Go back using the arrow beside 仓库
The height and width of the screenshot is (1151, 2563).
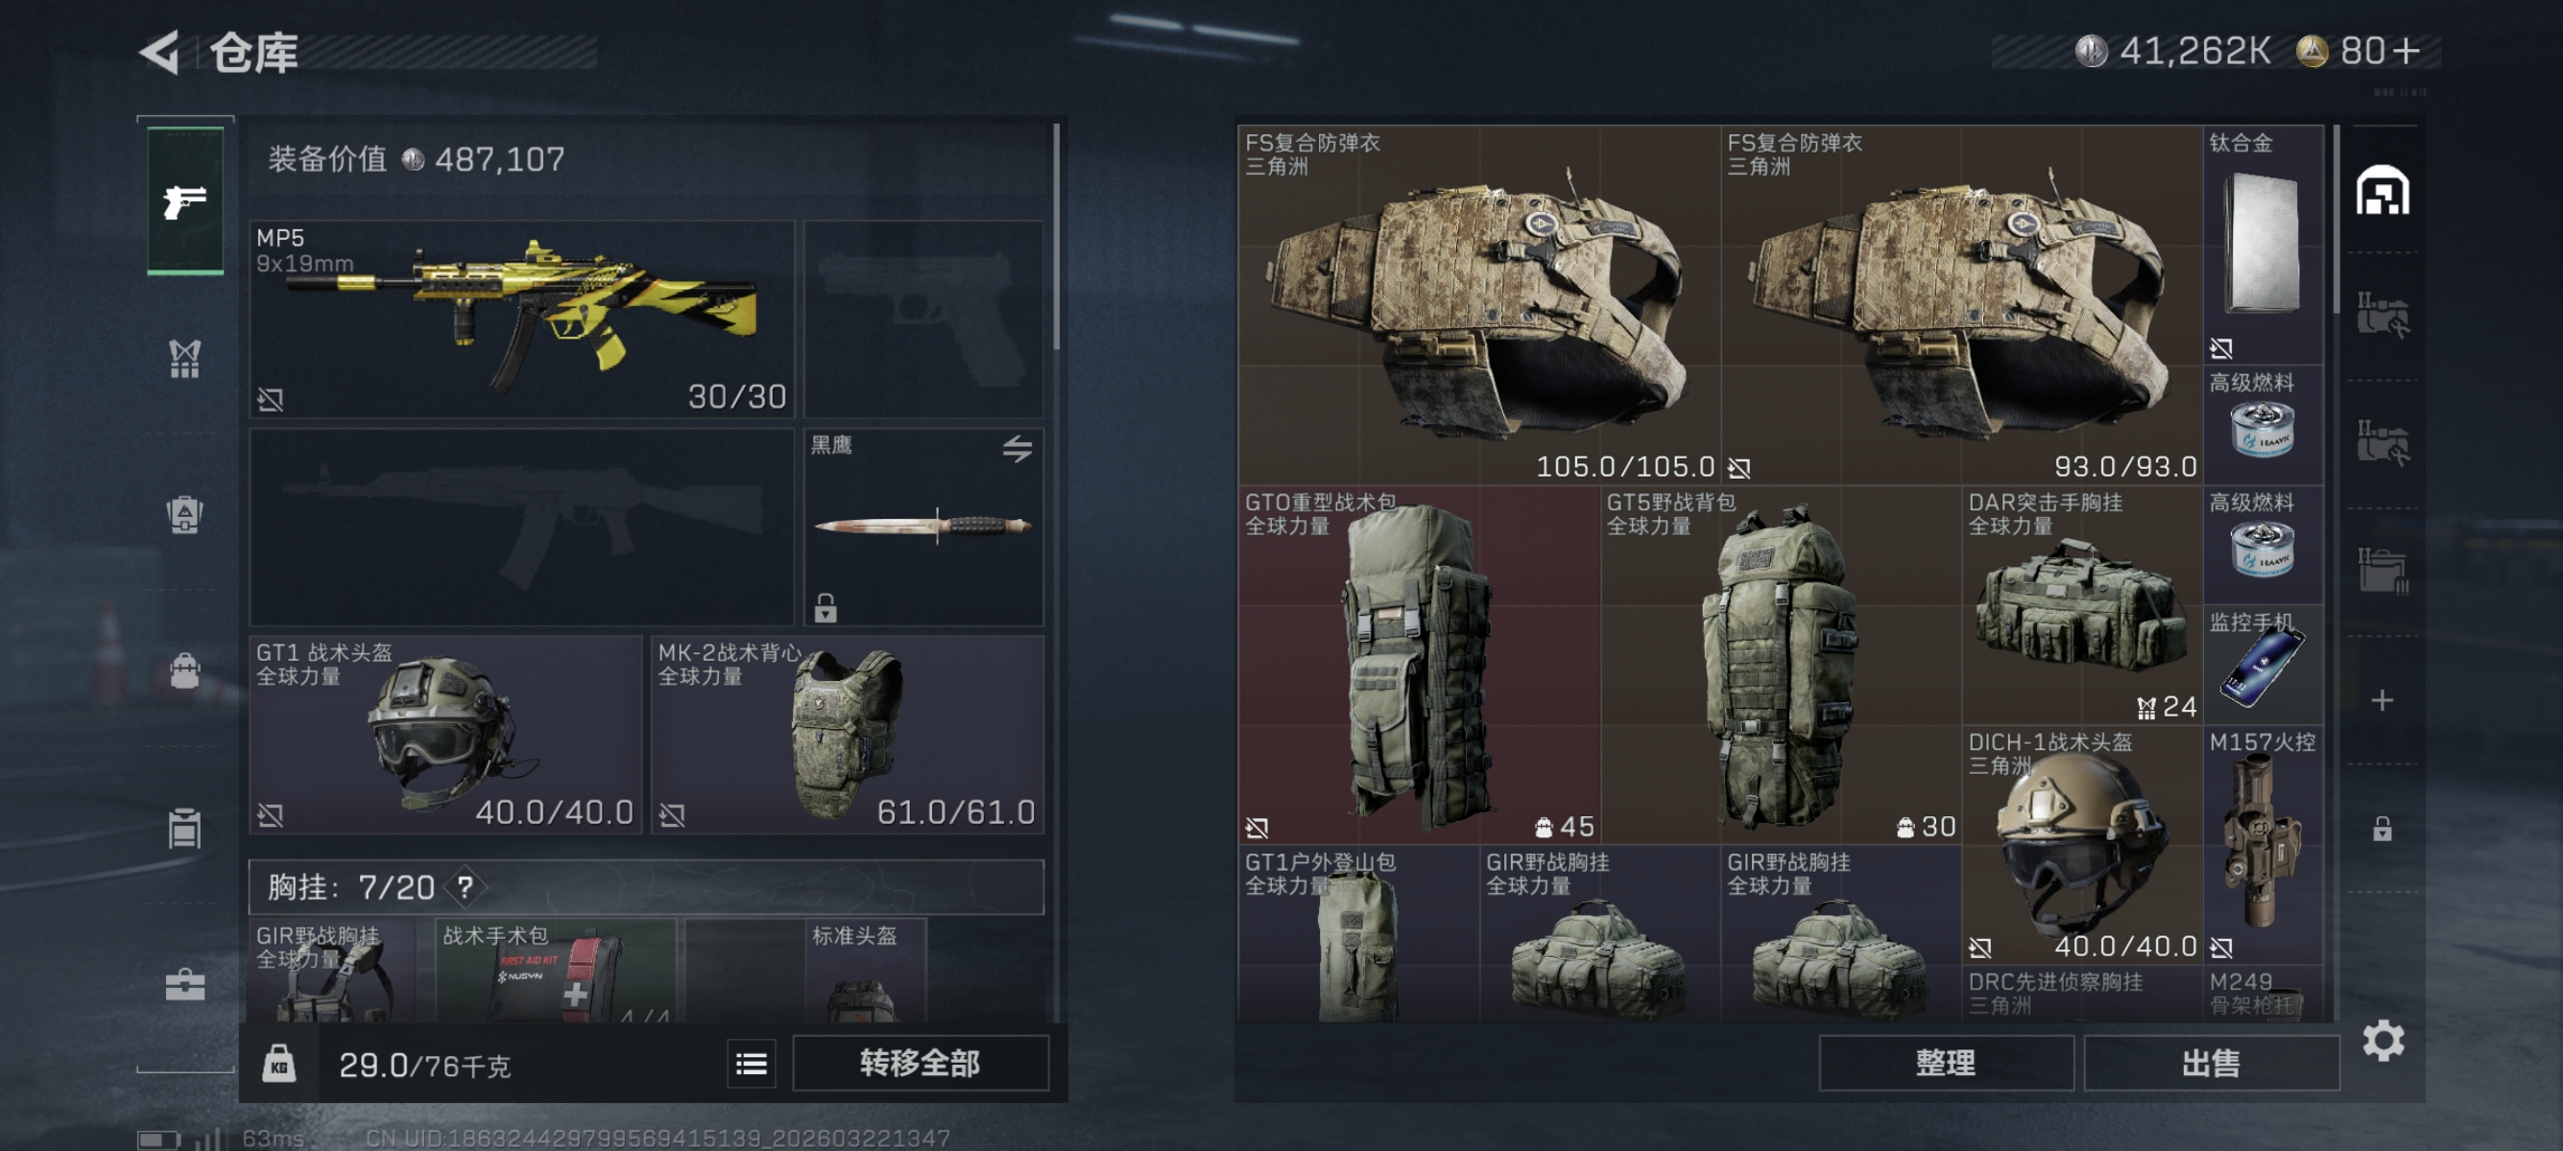click(x=159, y=52)
